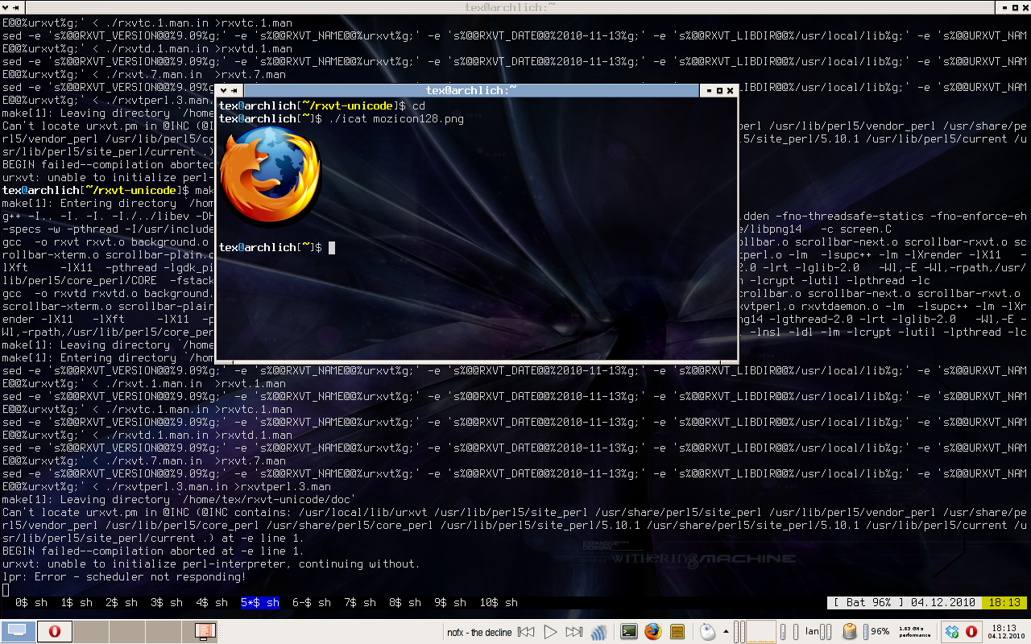Viewport: 1031px width, 644px height.
Task: Click the 'nofx - the decline' track title
Action: click(479, 632)
